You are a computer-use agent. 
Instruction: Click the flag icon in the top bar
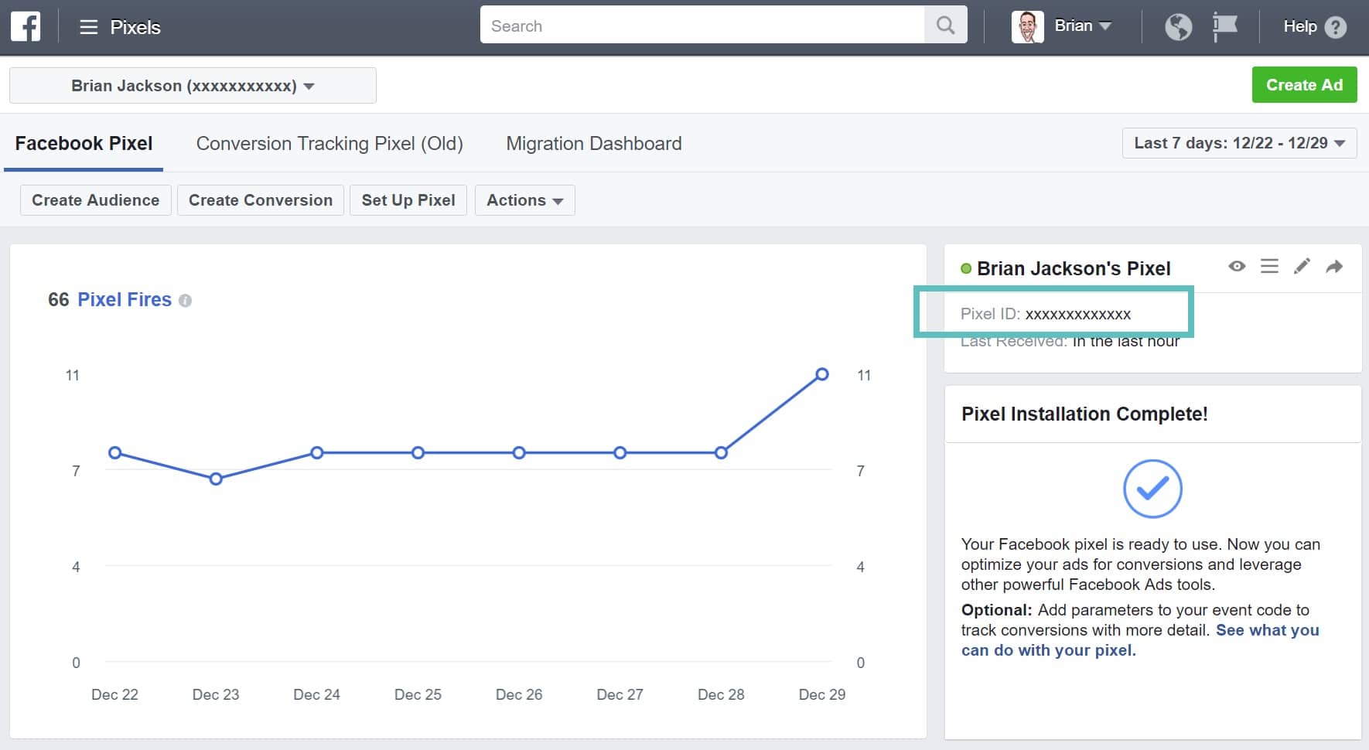(1225, 26)
